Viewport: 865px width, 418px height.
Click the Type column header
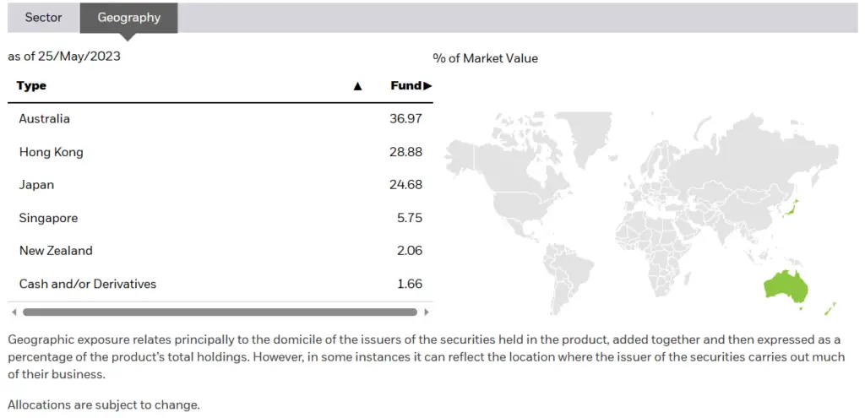pos(31,86)
